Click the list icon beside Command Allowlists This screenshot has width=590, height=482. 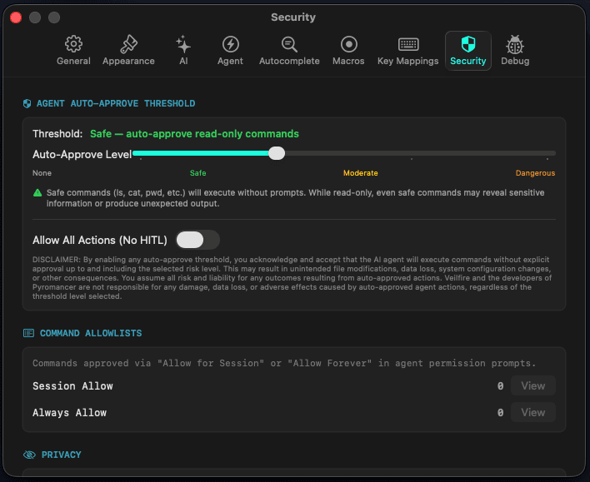pyautogui.click(x=28, y=333)
